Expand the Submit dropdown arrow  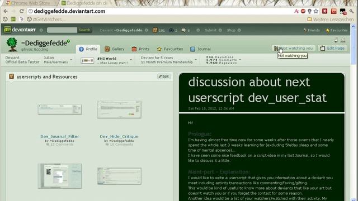tap(220, 30)
